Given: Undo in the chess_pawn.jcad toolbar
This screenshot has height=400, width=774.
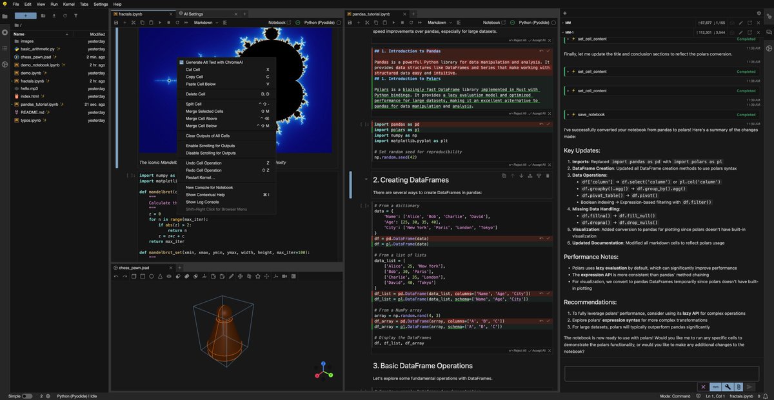Looking at the screenshot, I should (x=116, y=276).
